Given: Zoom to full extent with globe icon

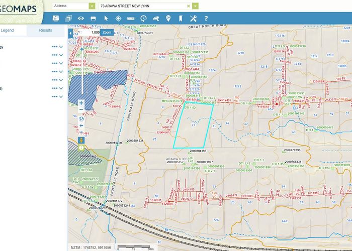Looking at the screenshot, I should pyautogui.click(x=81, y=119).
